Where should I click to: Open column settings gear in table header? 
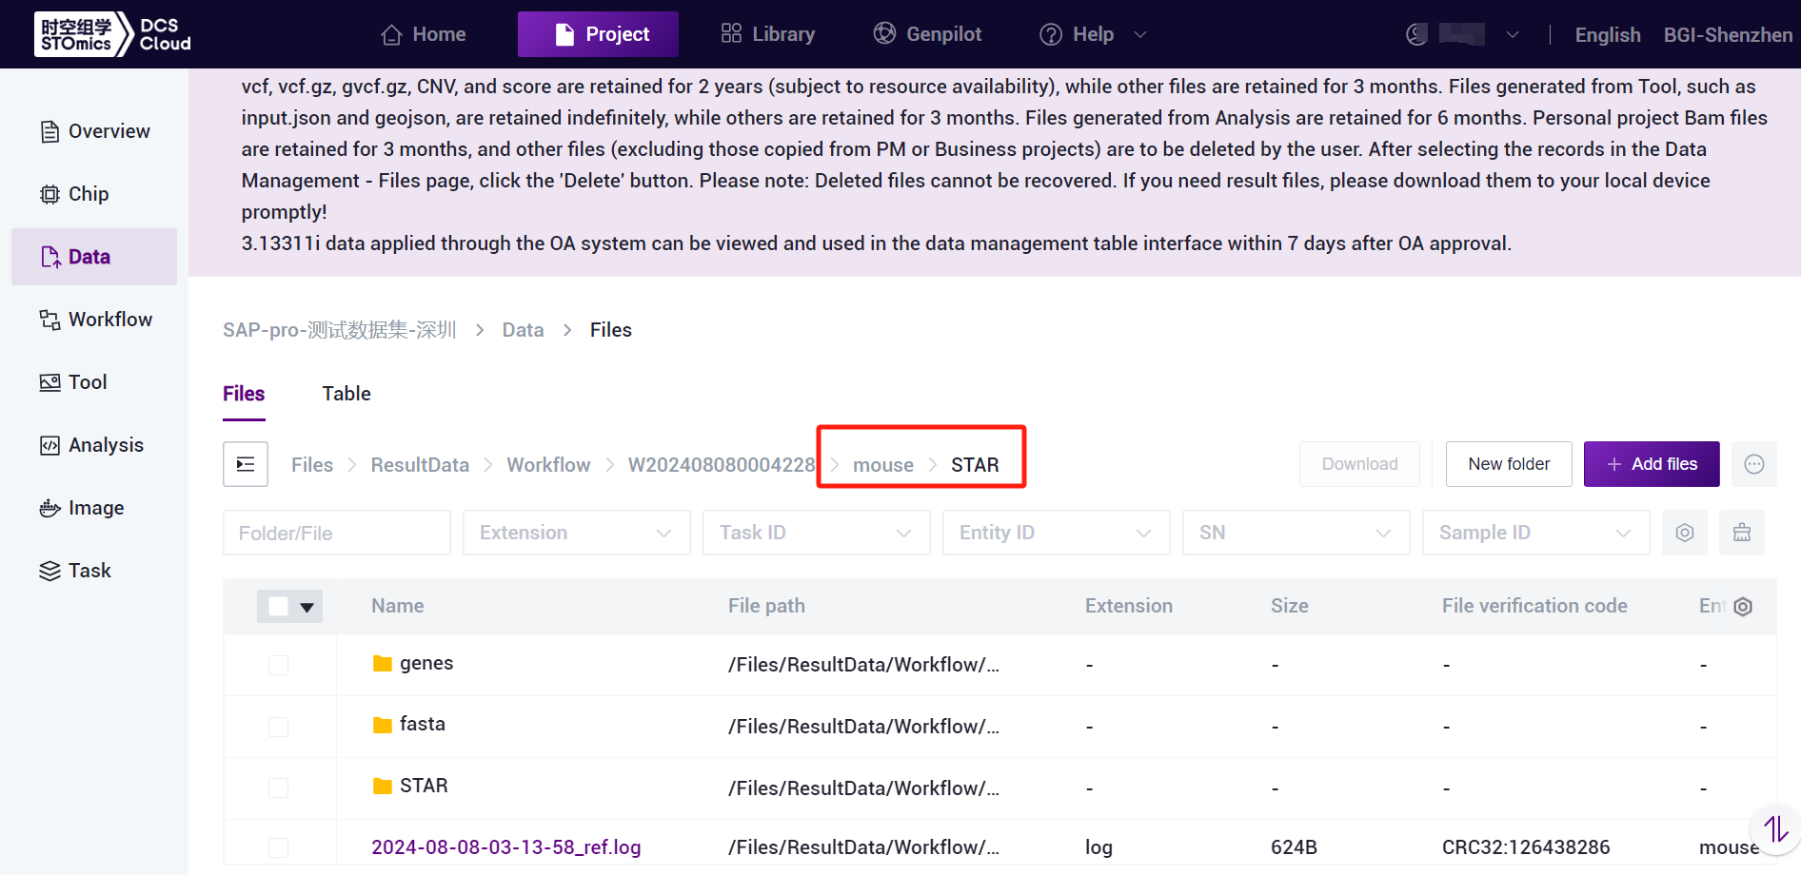pos(1743,607)
